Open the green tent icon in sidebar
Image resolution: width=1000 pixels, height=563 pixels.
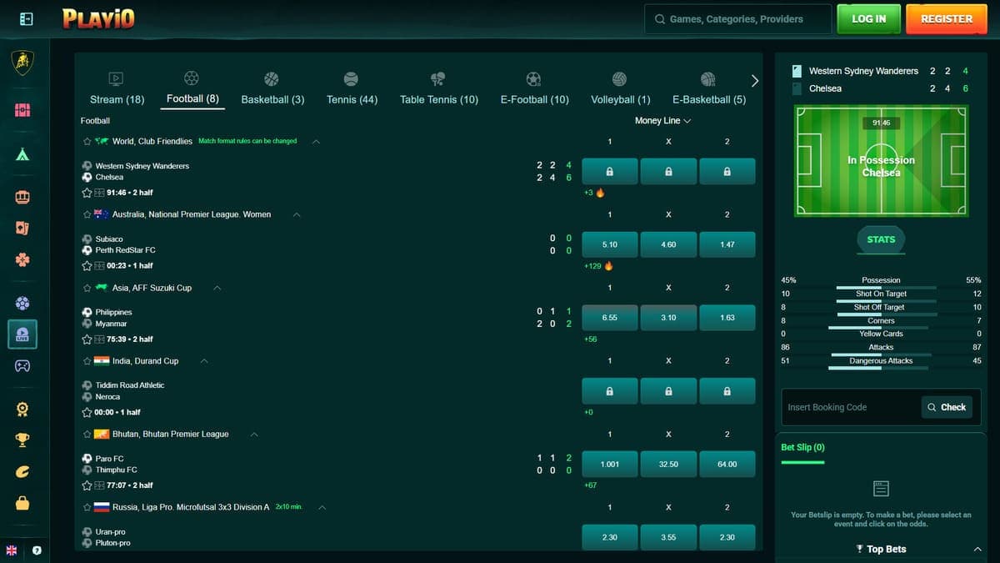[x=22, y=154]
